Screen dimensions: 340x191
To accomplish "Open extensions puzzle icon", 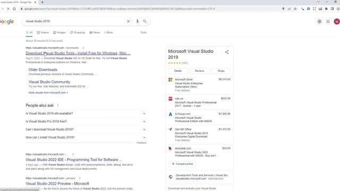I will (x=326, y=9).
